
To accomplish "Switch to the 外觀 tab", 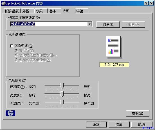I will [x=27, y=11].
